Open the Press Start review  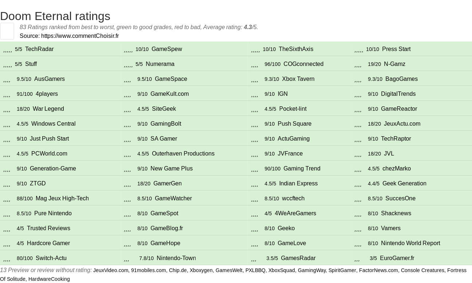(396, 49)
